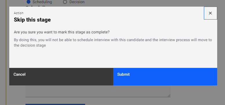Click the Scheduling step label text
The image size is (225, 105).
coord(42,2)
